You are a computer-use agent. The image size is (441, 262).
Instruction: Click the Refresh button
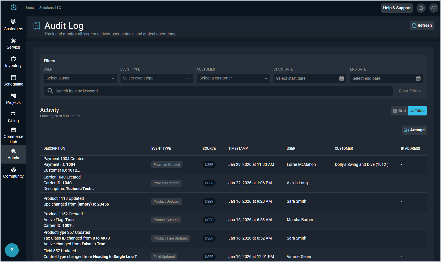point(422,26)
